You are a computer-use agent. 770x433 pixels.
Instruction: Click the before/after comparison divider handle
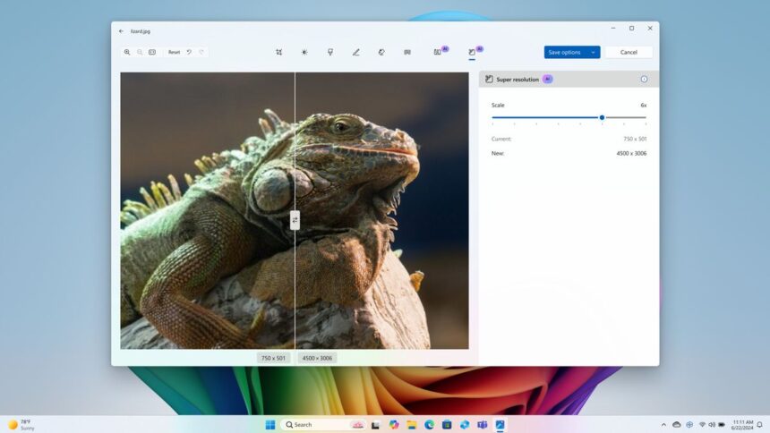click(295, 220)
